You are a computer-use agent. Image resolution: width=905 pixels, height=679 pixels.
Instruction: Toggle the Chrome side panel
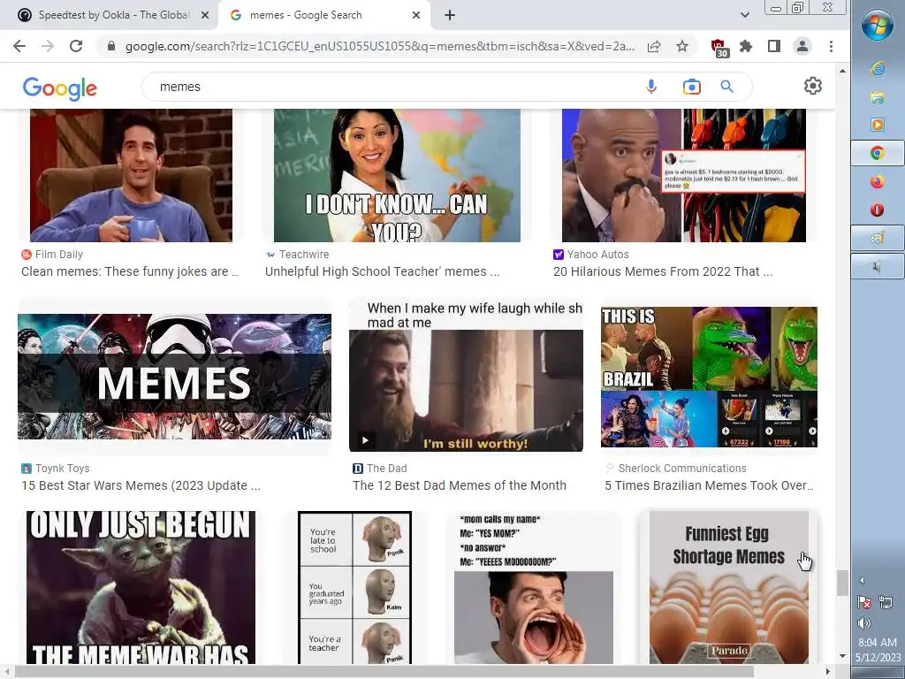[x=774, y=46]
